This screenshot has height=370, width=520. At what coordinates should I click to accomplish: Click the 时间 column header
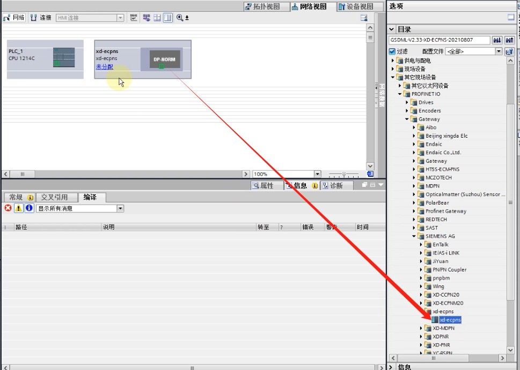click(x=370, y=227)
